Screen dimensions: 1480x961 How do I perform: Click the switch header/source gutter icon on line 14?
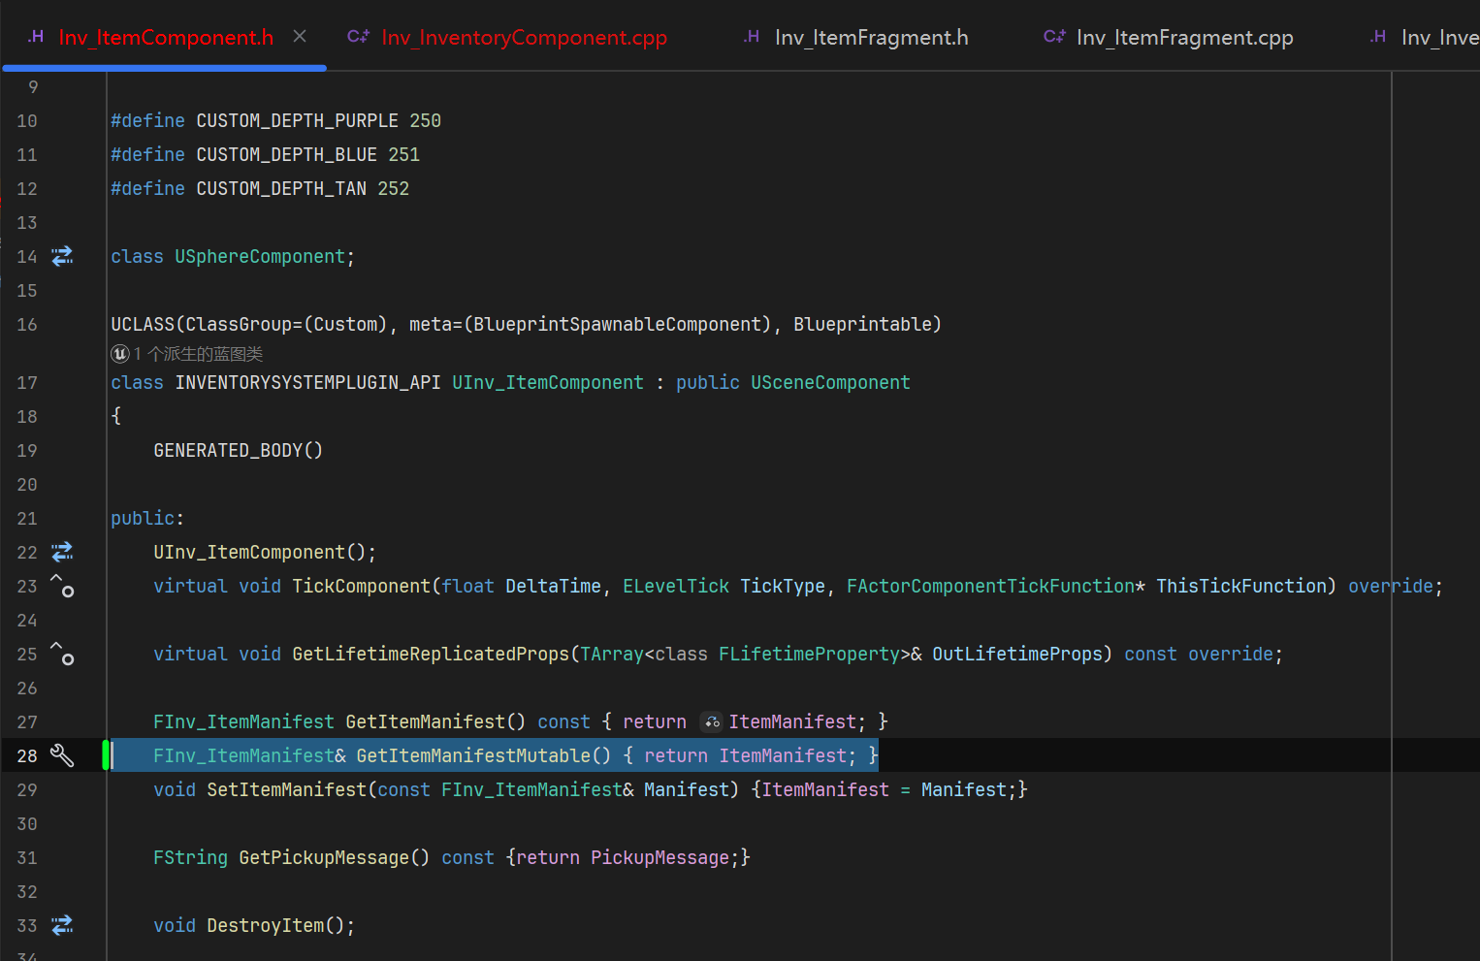pos(62,256)
